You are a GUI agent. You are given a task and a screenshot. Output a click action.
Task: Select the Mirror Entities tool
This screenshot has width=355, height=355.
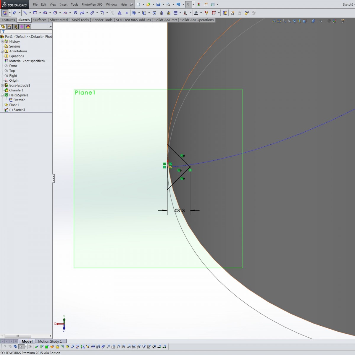[x=162, y=13]
